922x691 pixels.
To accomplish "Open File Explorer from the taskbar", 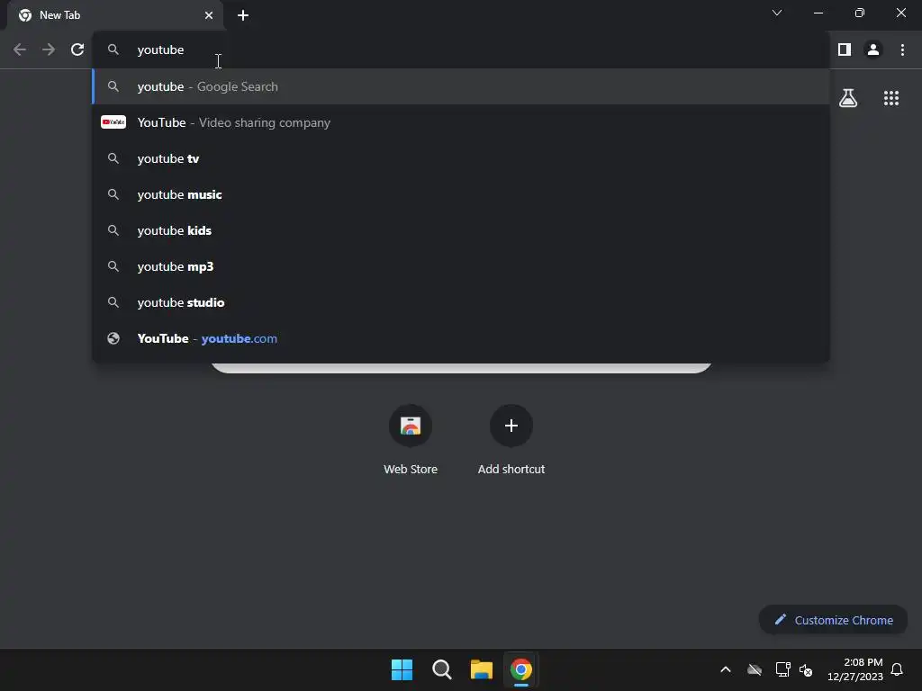I will (x=481, y=669).
